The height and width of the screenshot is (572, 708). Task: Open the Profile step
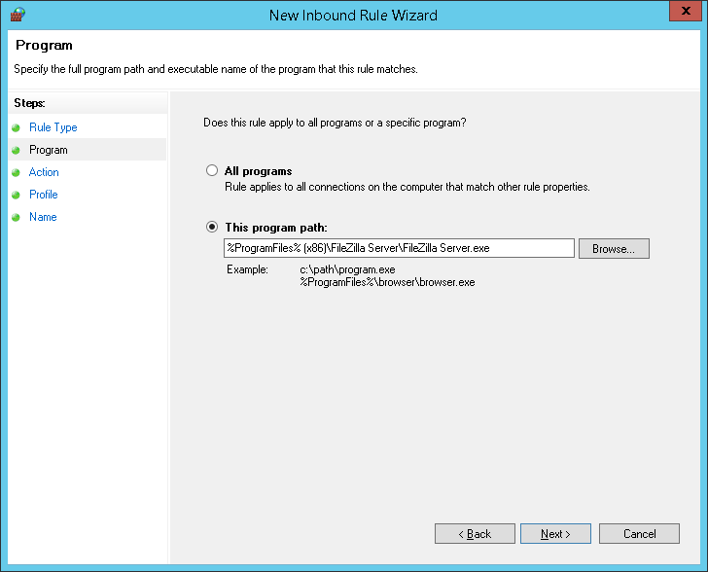44,195
